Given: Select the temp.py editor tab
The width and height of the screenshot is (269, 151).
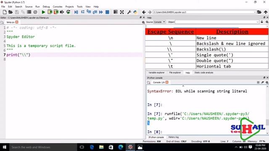Looking at the screenshot, I should [11, 22].
